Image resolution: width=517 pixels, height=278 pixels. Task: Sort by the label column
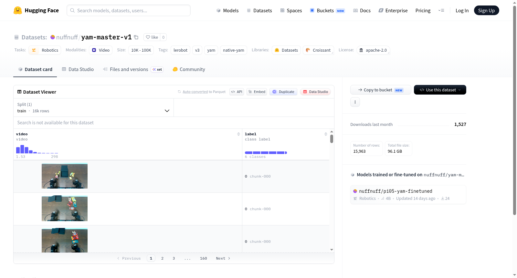pos(326,134)
